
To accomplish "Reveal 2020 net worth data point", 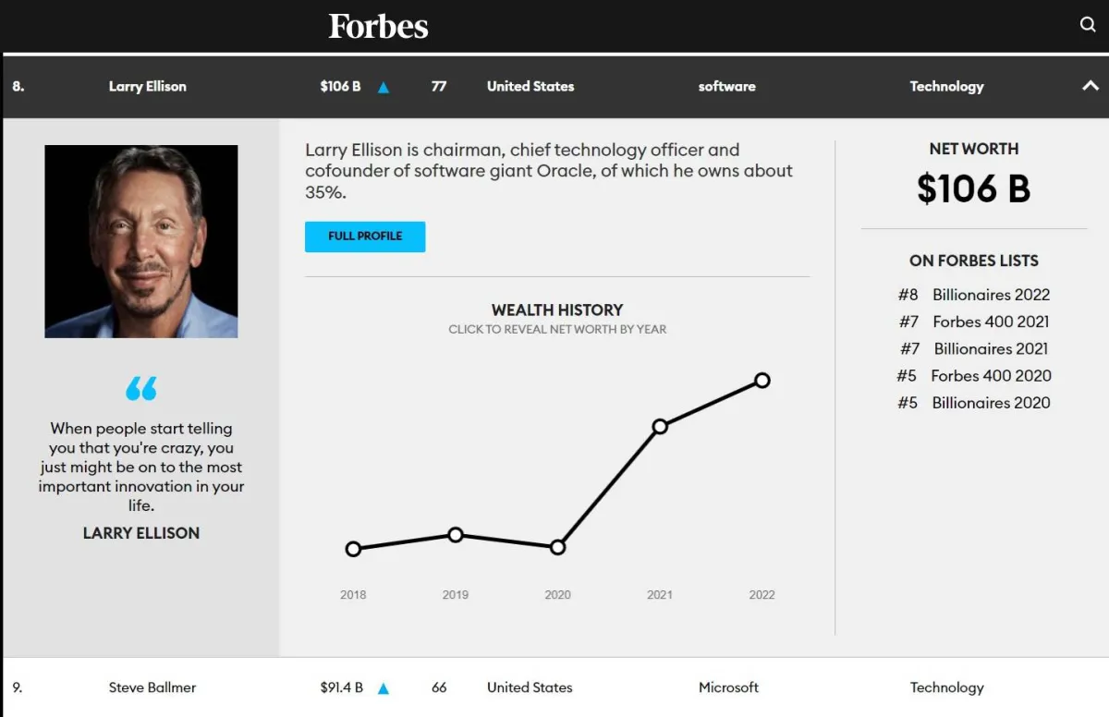I will coord(557,547).
